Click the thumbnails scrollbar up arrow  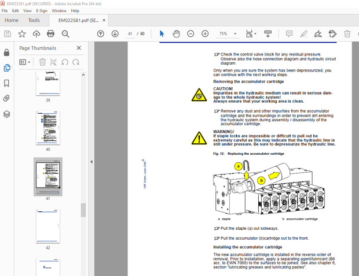[x=83, y=74]
